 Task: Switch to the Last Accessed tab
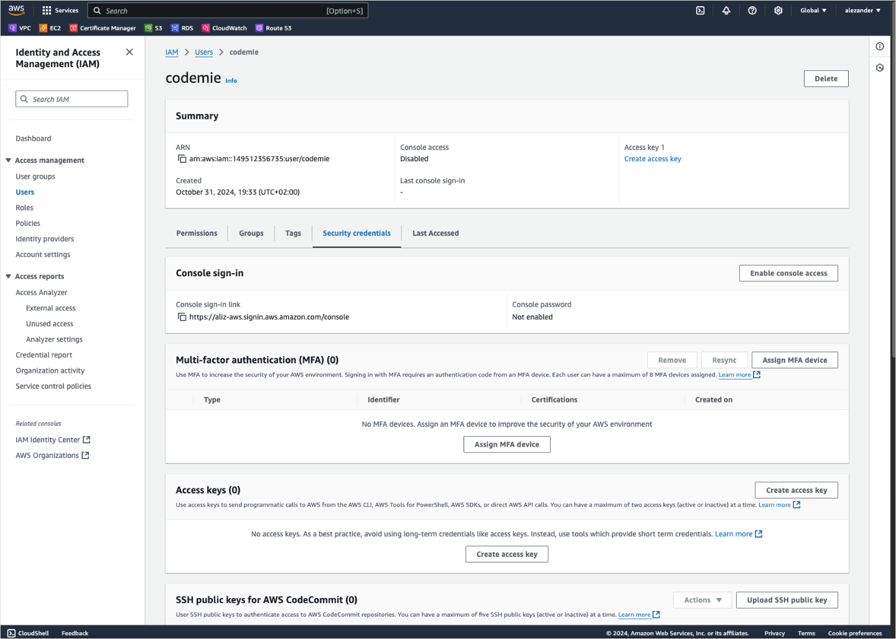pyautogui.click(x=435, y=233)
